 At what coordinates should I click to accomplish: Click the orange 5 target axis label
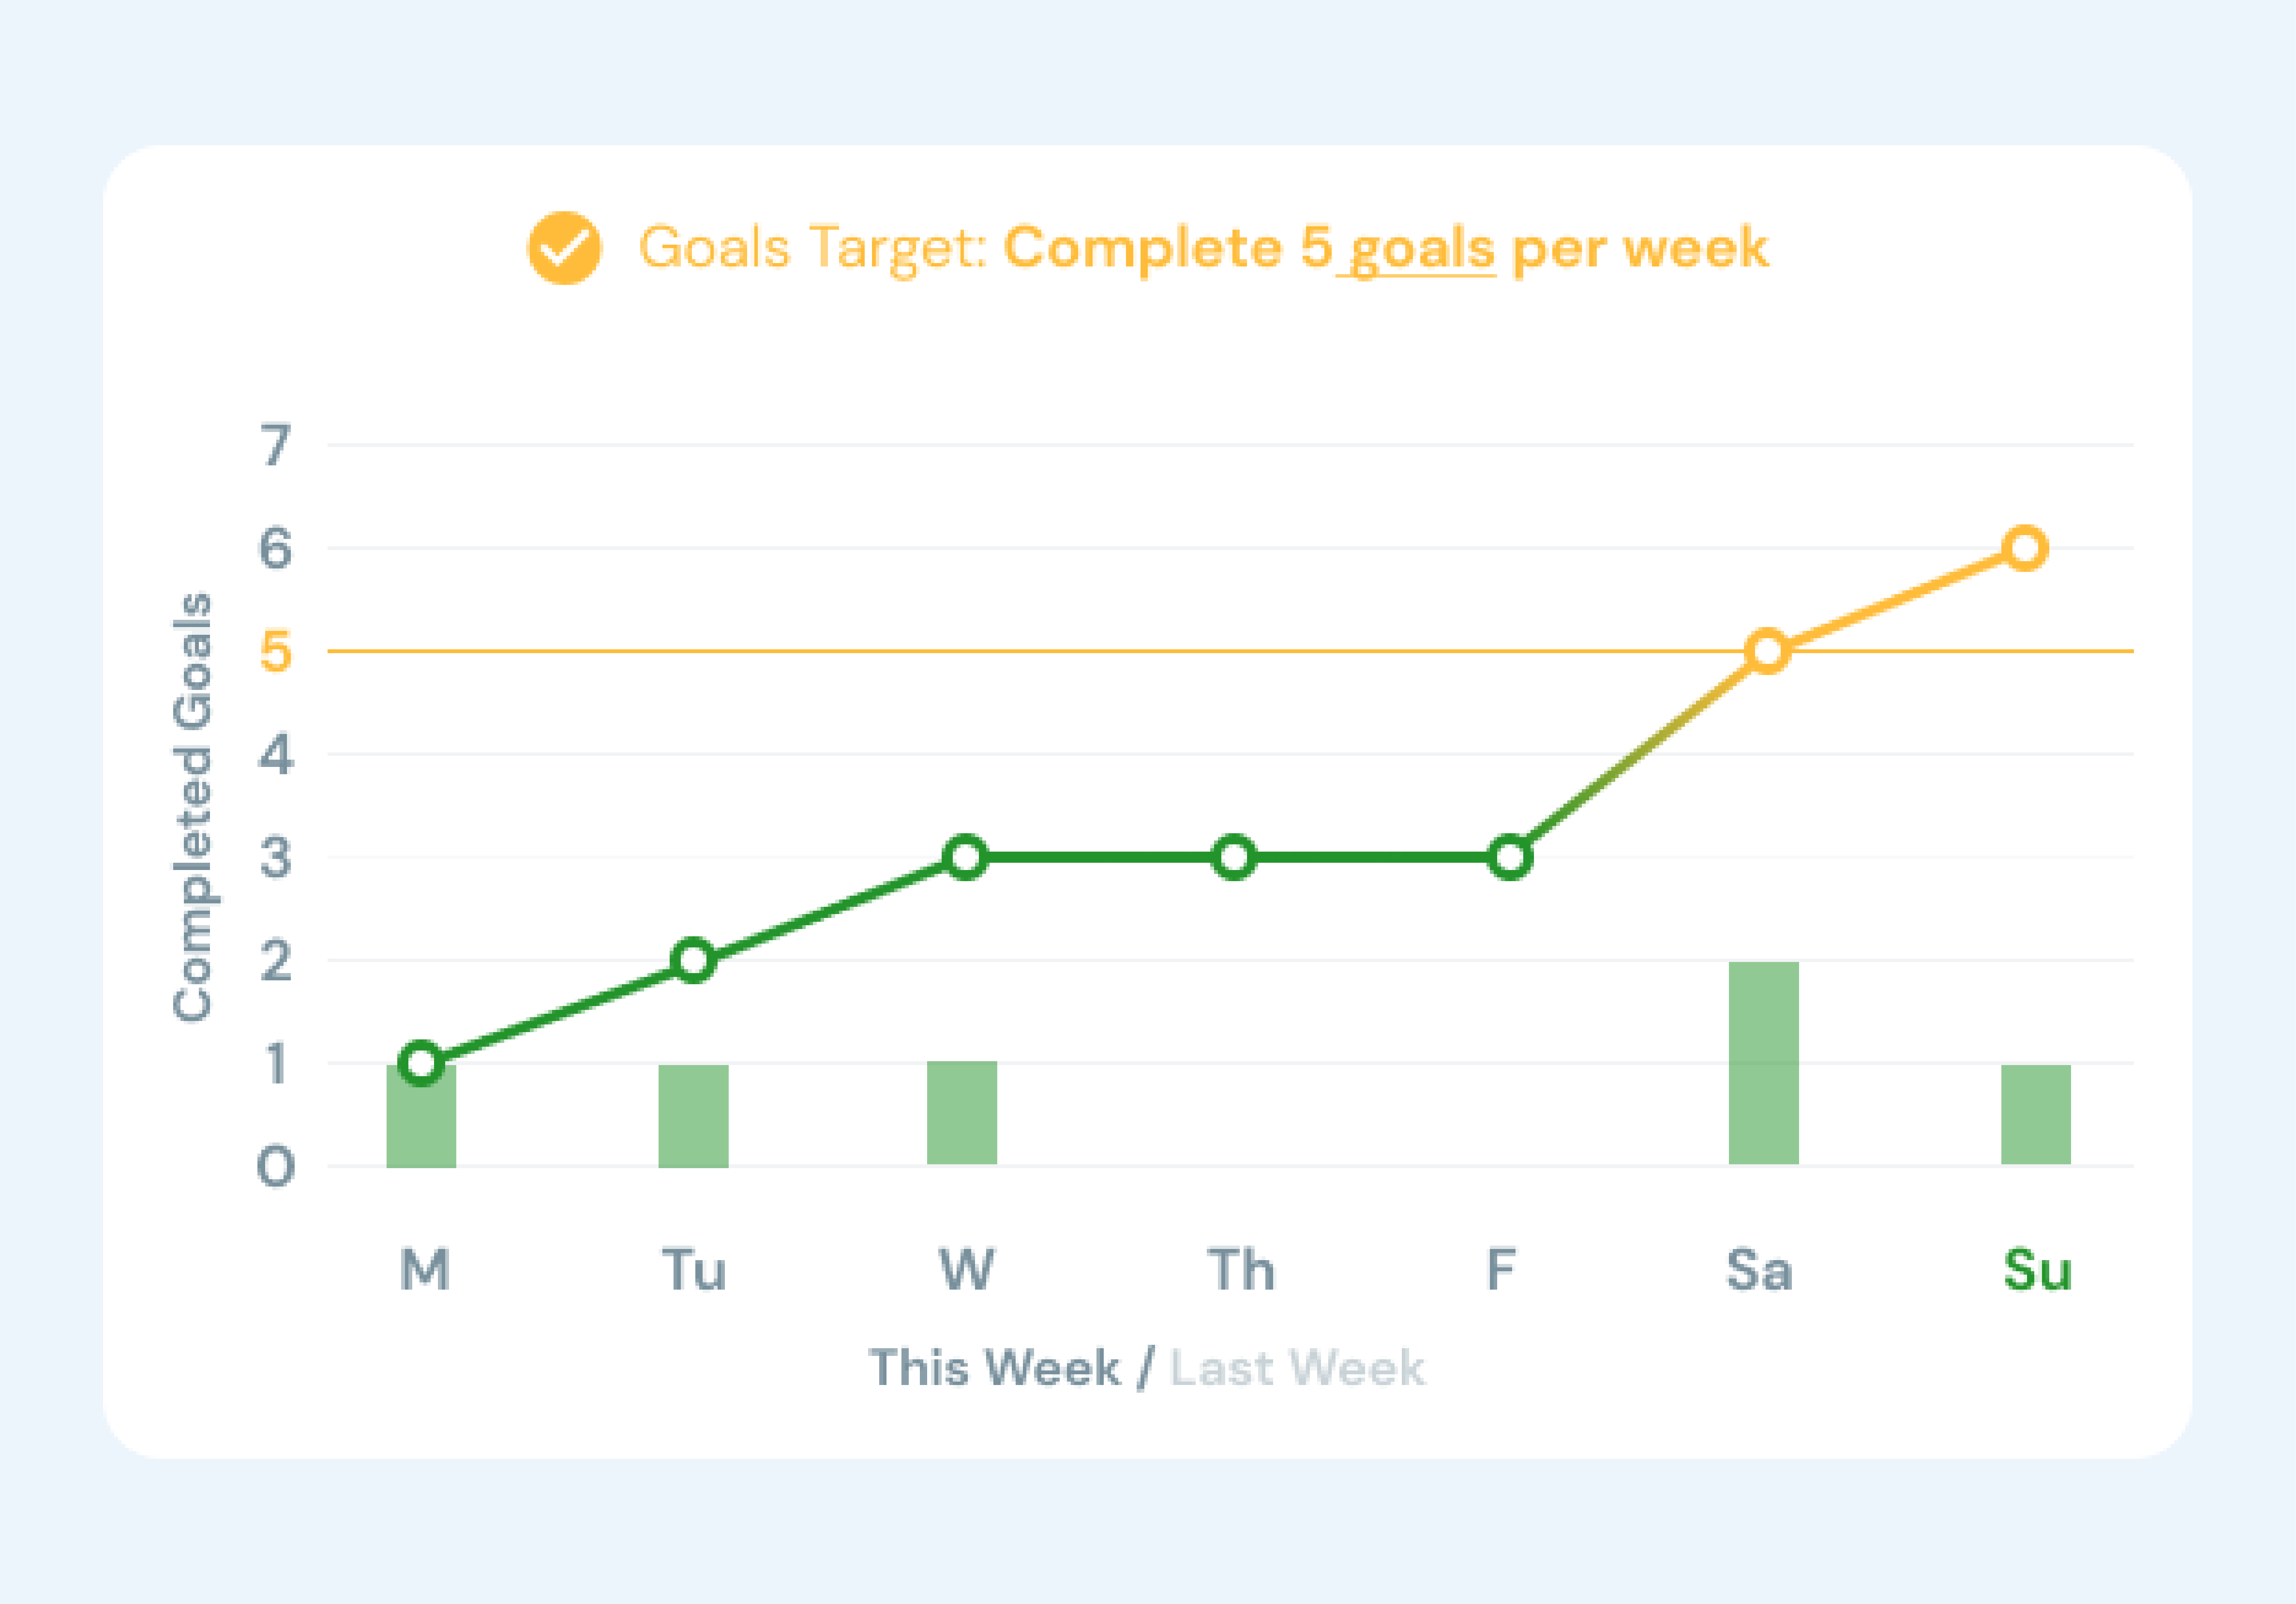[x=276, y=652]
